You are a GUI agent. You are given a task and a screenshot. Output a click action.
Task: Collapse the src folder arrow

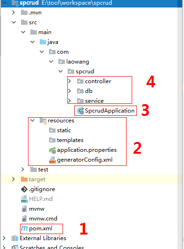coord(14,22)
